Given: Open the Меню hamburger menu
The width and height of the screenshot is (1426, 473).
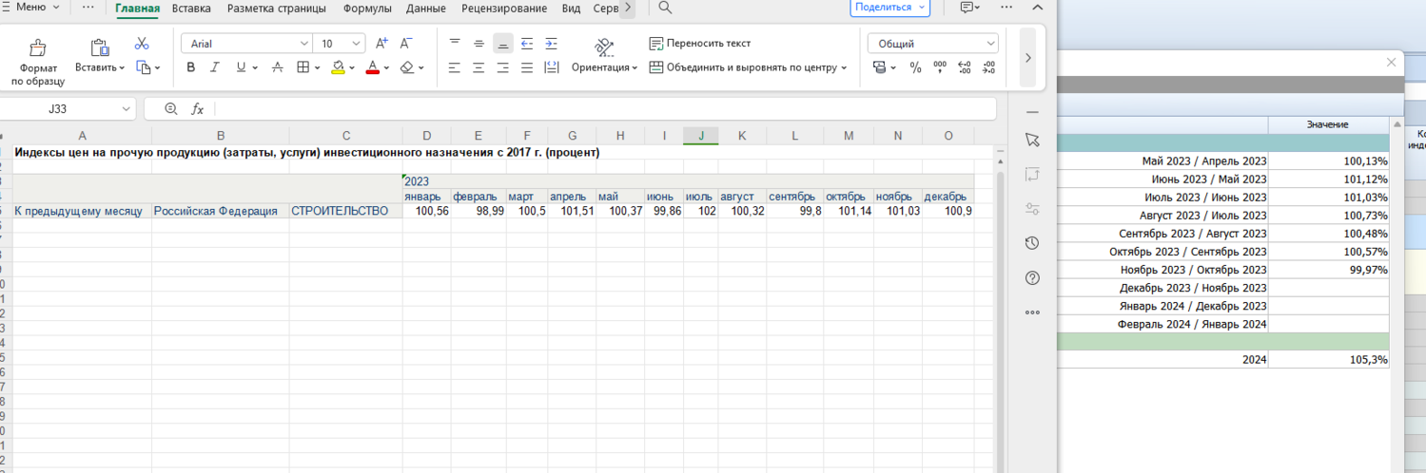Looking at the screenshot, I should point(31,7).
